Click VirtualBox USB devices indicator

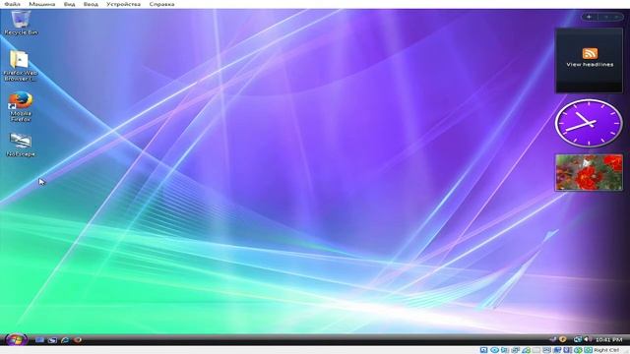526,350
